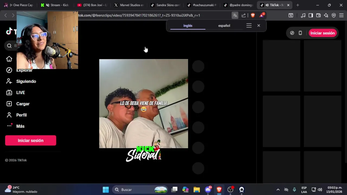347x195 pixels.
Task: Open translate popup options menu
Action: click(x=249, y=26)
